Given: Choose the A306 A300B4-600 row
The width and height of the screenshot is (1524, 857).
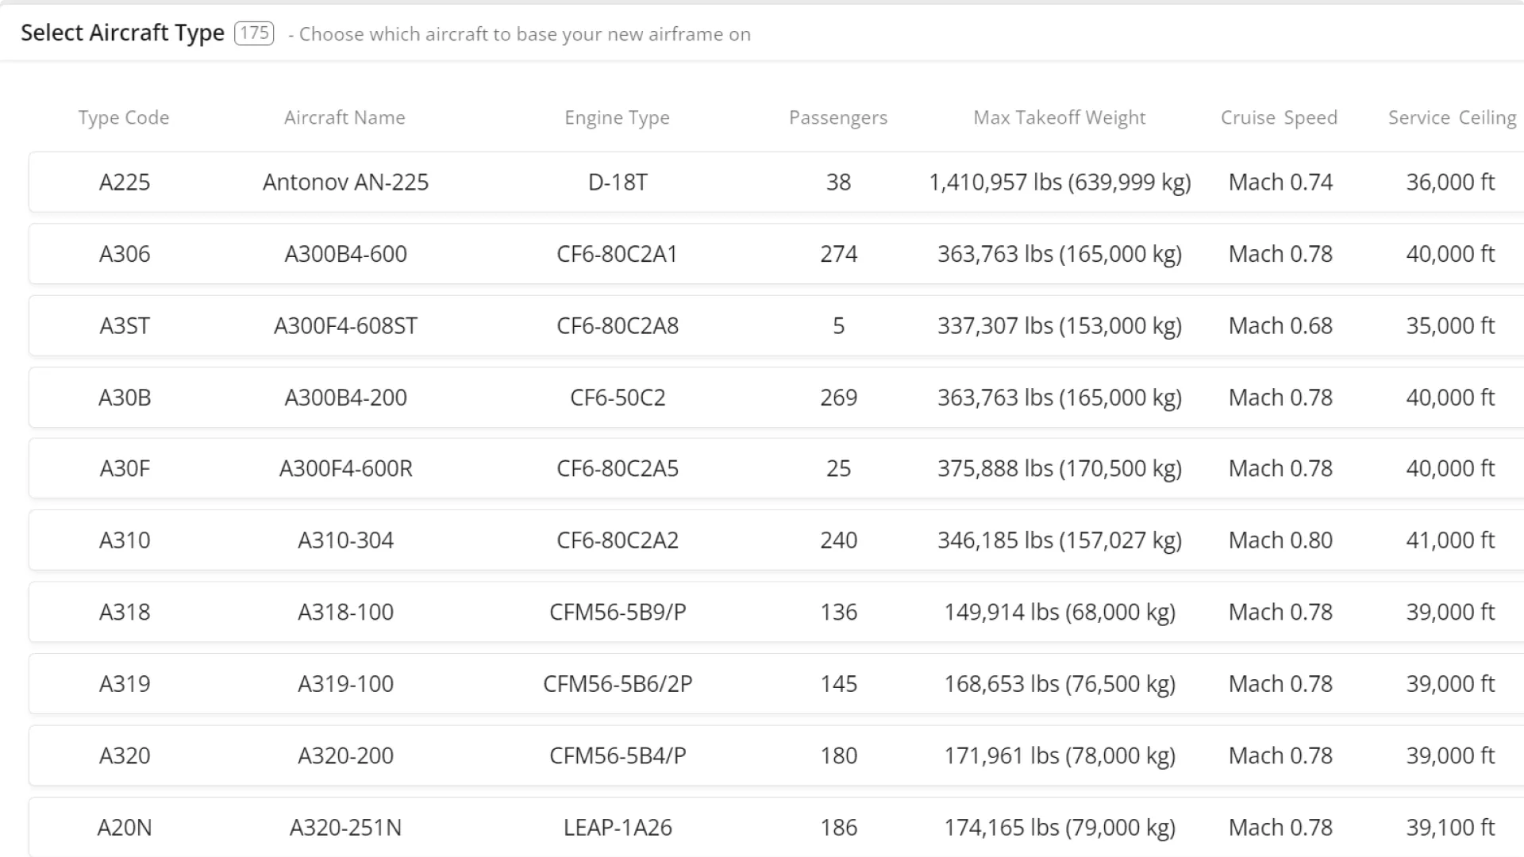Looking at the screenshot, I should pos(345,254).
